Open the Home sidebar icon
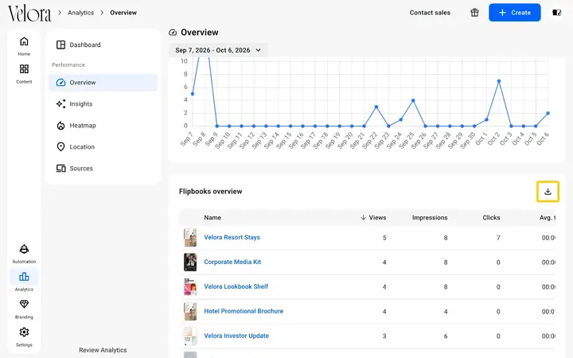 pos(24,41)
